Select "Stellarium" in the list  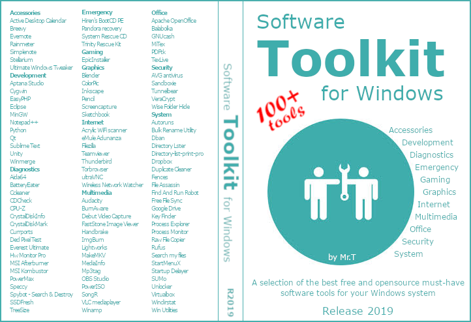(22, 60)
